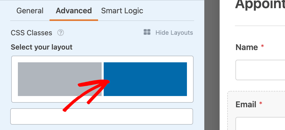Click the Hide Layouts link

(x=174, y=33)
